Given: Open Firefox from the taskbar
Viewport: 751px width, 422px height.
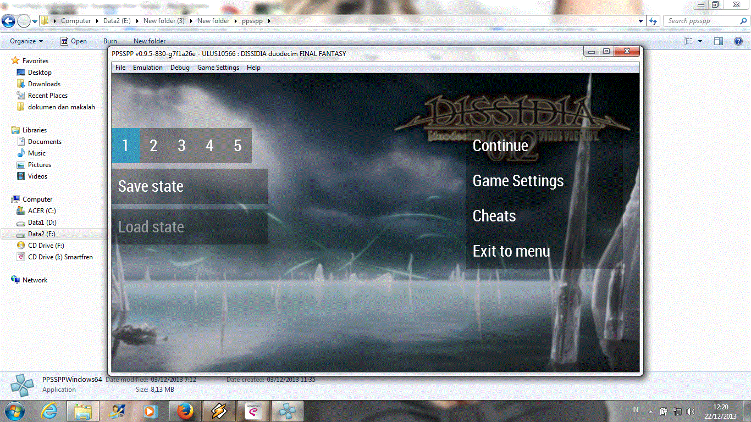Looking at the screenshot, I should (185, 411).
